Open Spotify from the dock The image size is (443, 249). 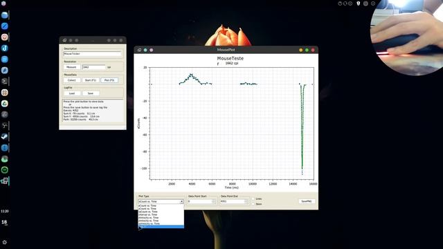5,170
